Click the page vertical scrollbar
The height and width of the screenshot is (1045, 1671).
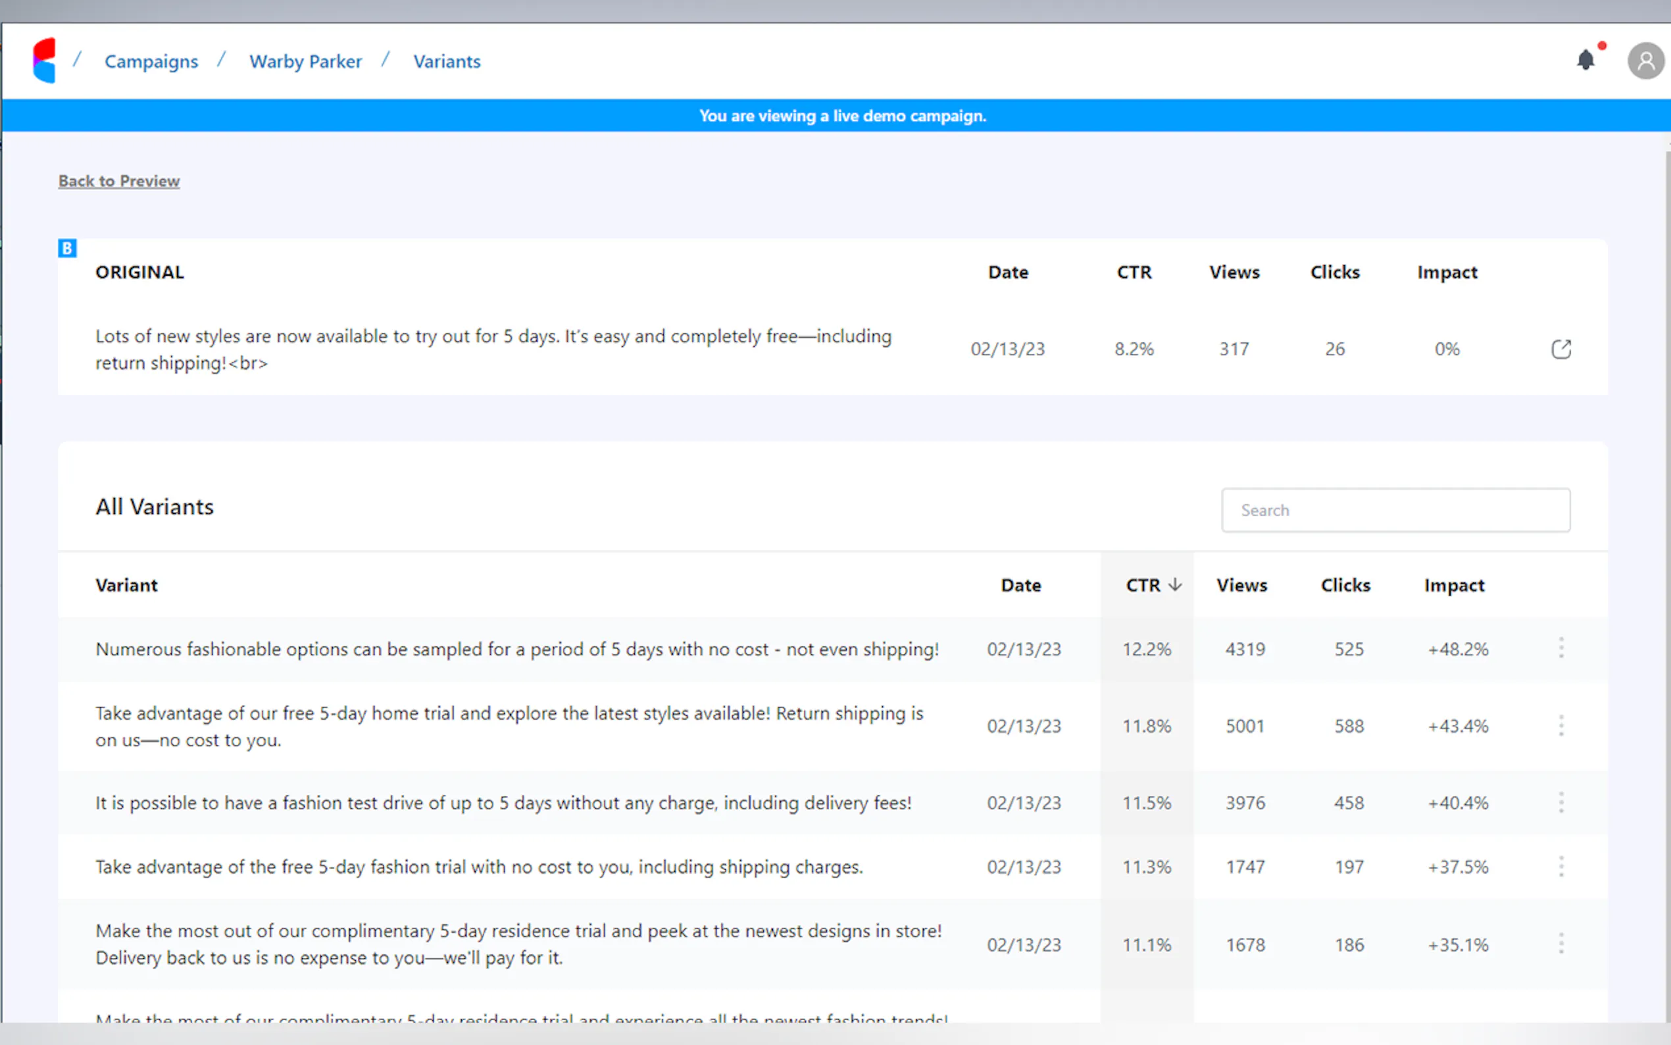1667,553
